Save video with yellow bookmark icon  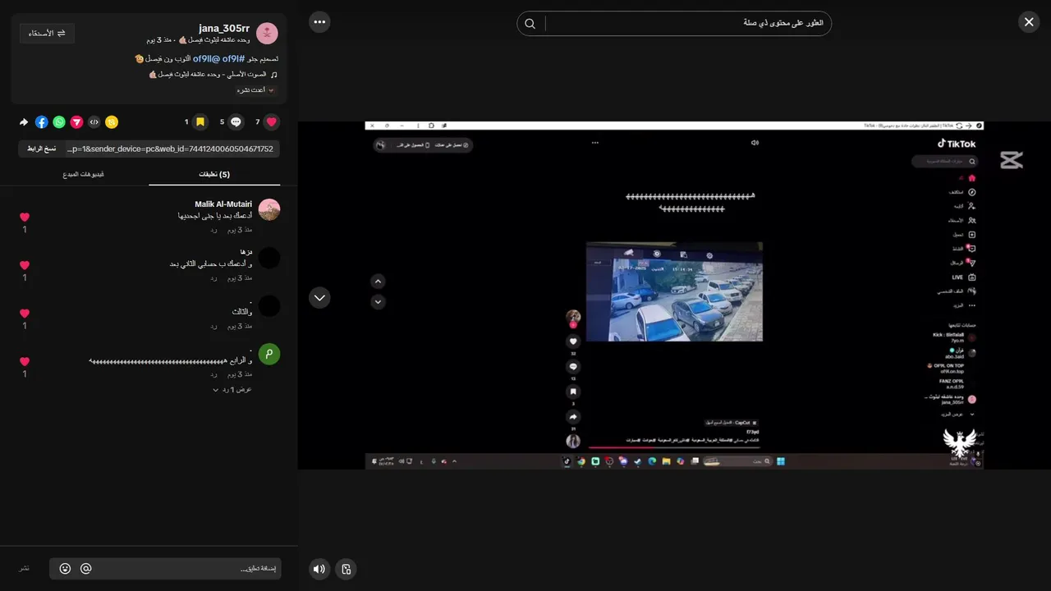200,122
